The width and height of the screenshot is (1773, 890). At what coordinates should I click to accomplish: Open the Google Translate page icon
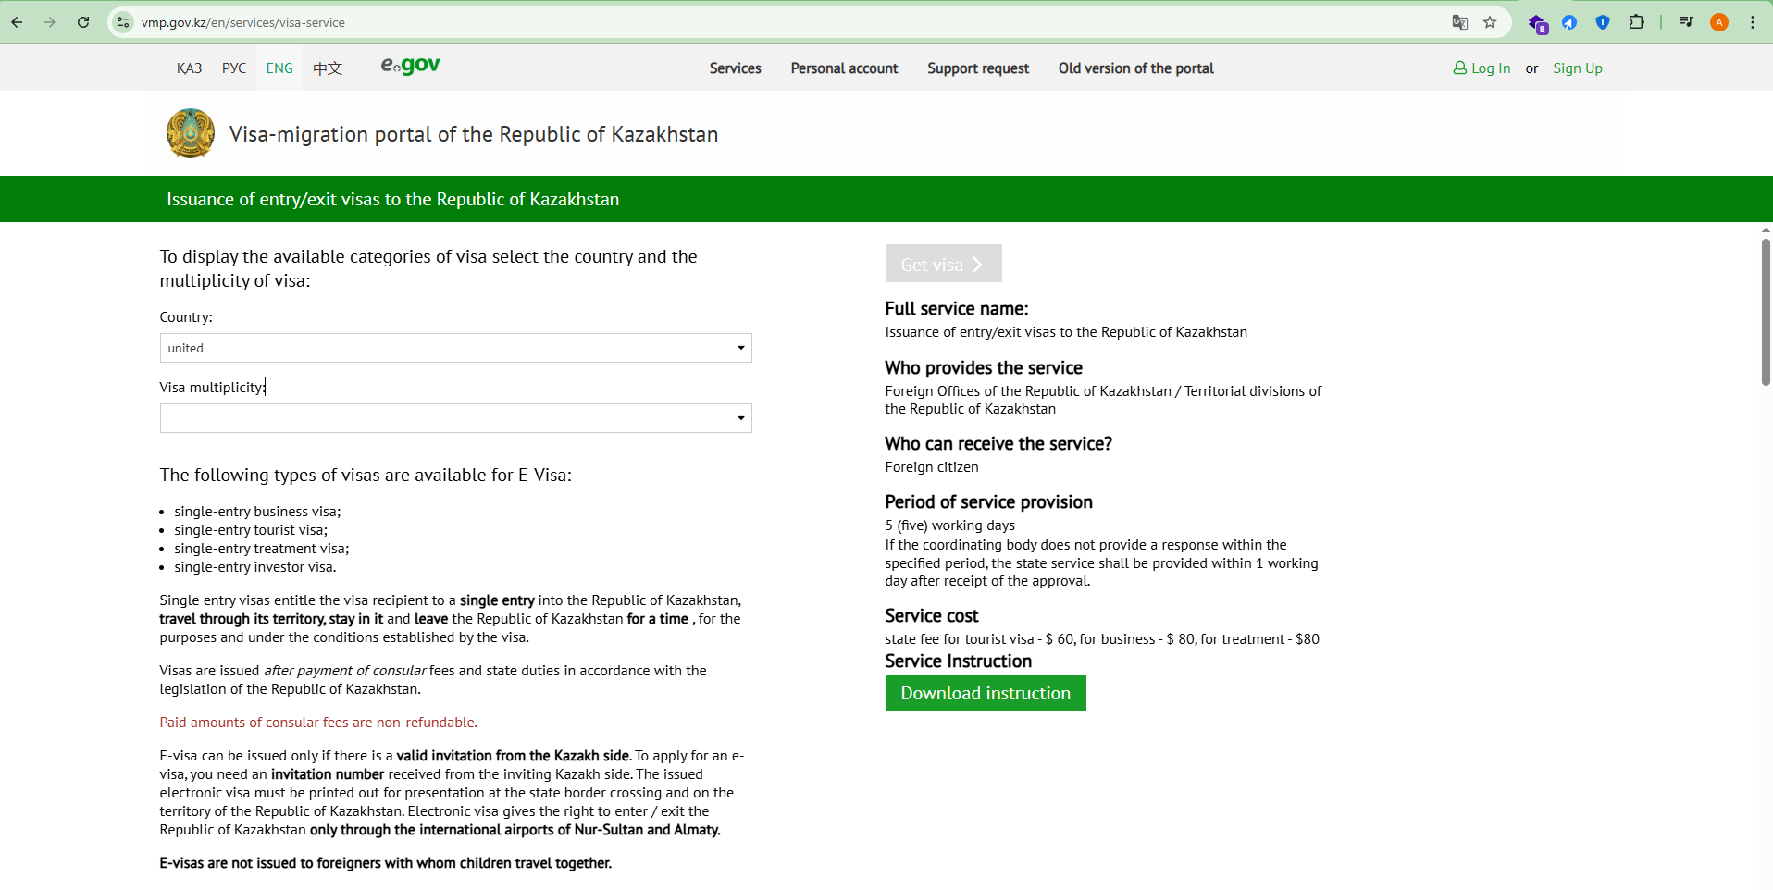1459,22
